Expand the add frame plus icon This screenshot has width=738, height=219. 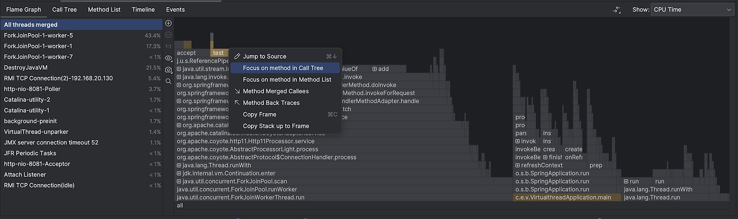375,69
